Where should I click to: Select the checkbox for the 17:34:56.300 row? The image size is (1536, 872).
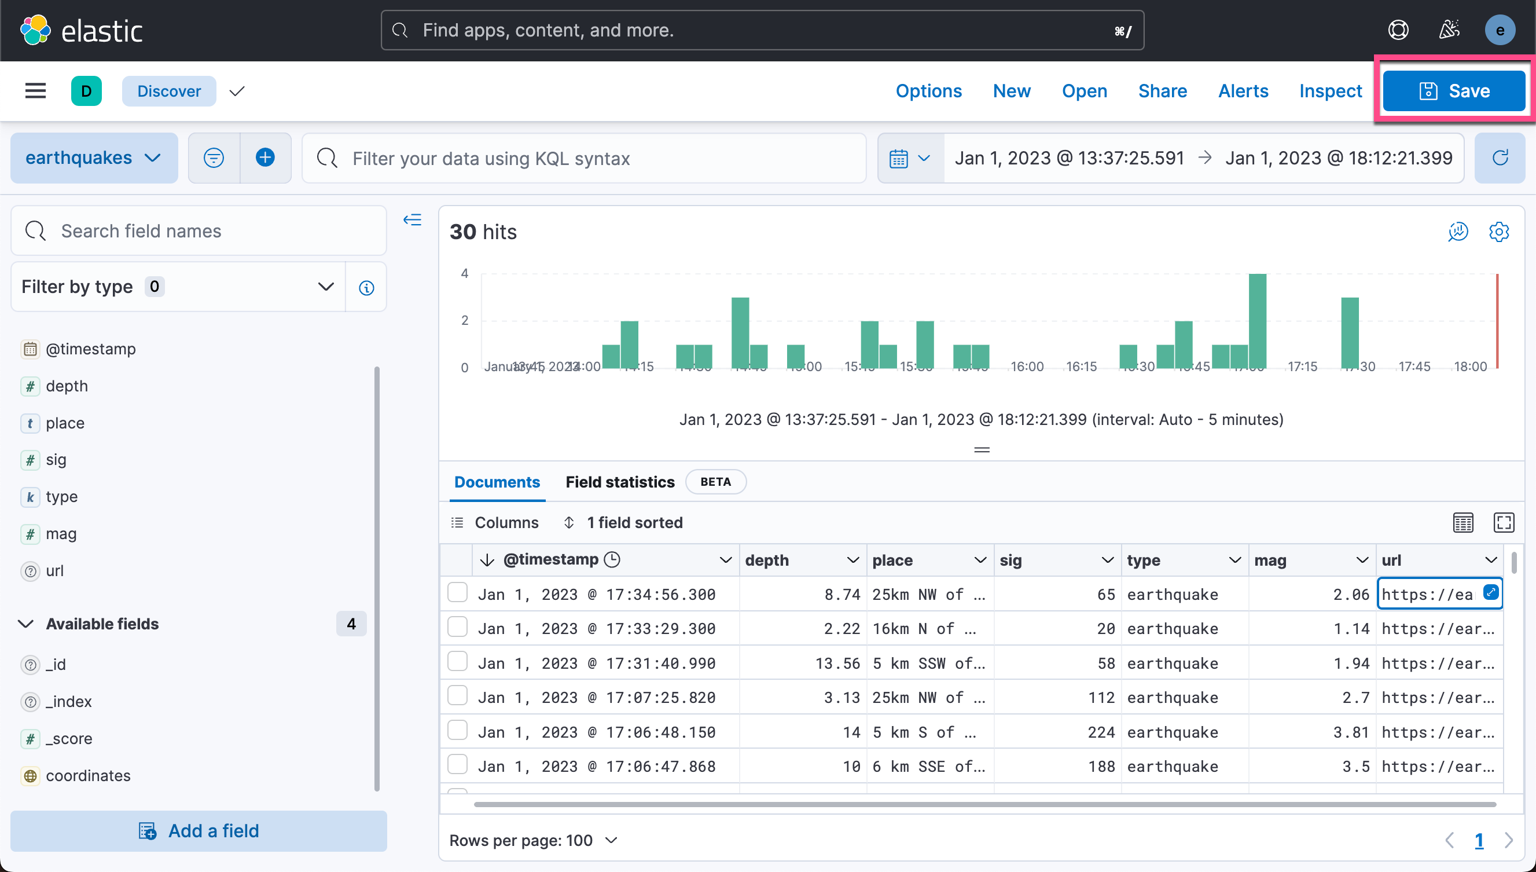click(x=457, y=593)
